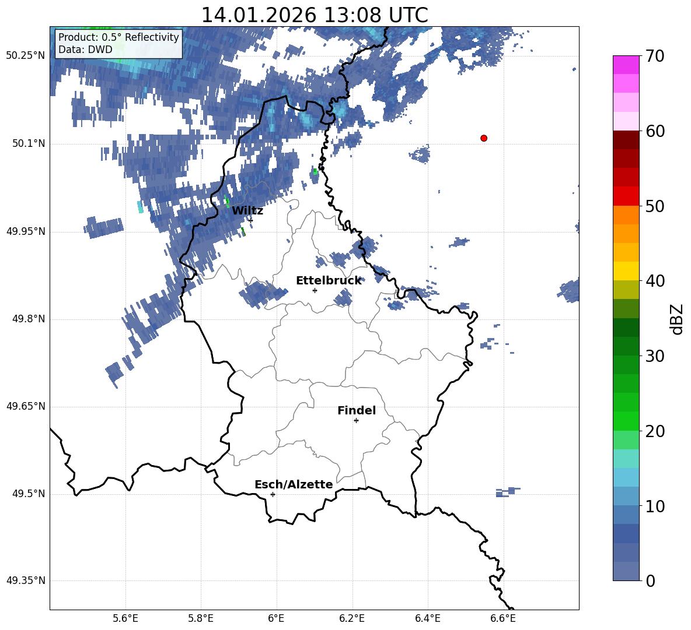Click the Wiltz station cross marker
This screenshot has width=691, height=630.
tap(251, 220)
